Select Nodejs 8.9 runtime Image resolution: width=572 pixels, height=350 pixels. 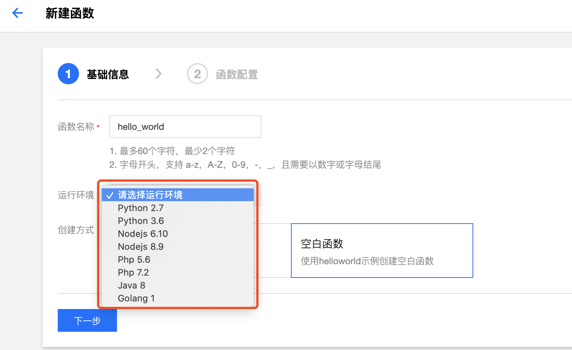coord(141,246)
